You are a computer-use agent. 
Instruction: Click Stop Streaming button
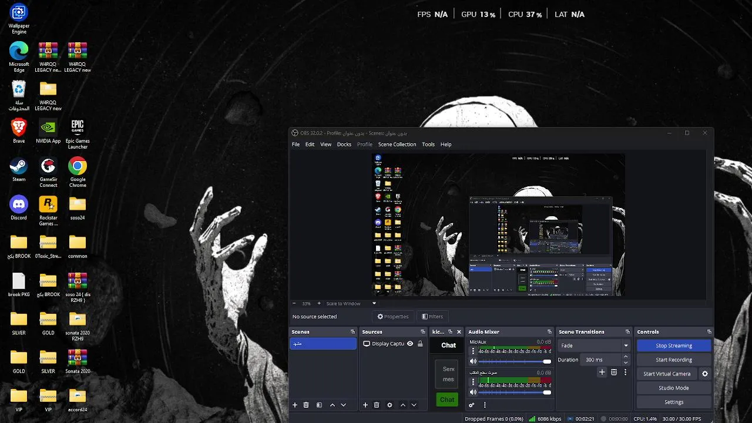click(x=674, y=345)
